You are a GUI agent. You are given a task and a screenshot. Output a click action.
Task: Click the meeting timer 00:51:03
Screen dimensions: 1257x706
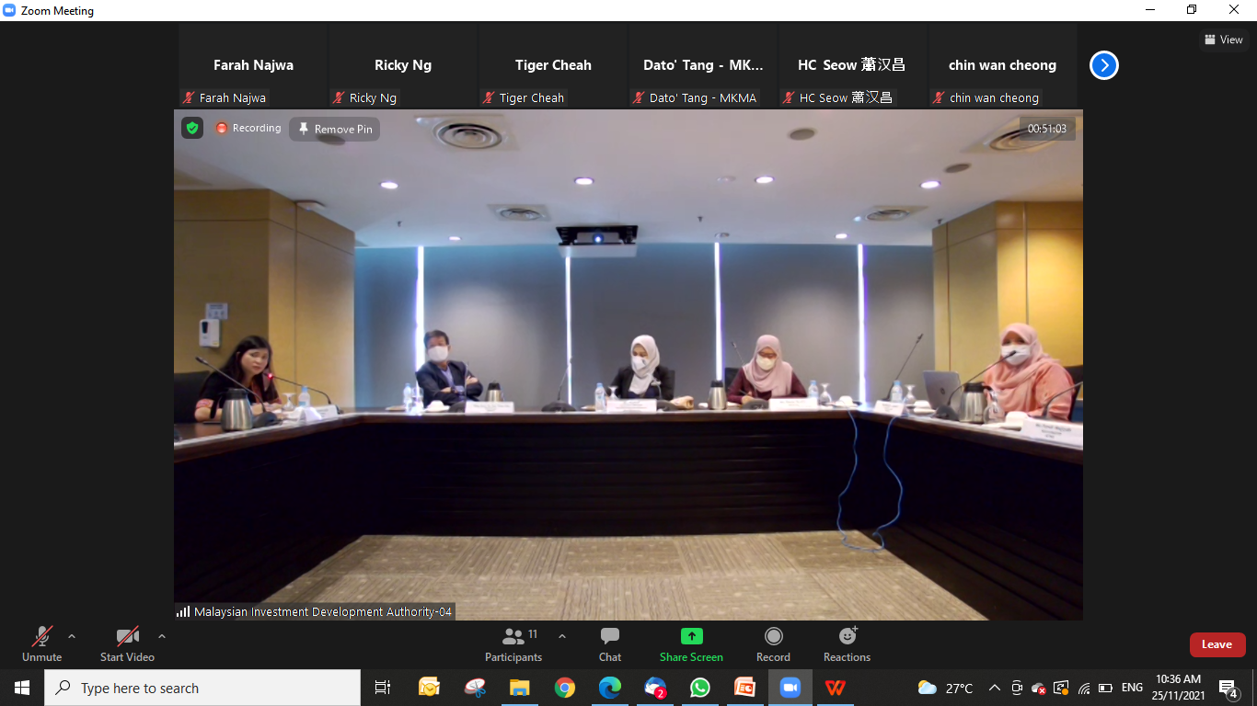pyautogui.click(x=1047, y=129)
